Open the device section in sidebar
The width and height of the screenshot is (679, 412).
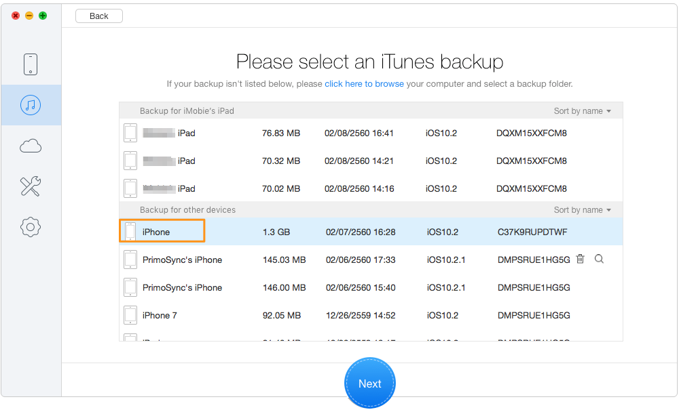(x=31, y=64)
